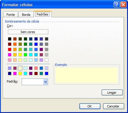The image size is (128, 113).
Task: Choose the white color swatch
Action: (x=47, y=60)
